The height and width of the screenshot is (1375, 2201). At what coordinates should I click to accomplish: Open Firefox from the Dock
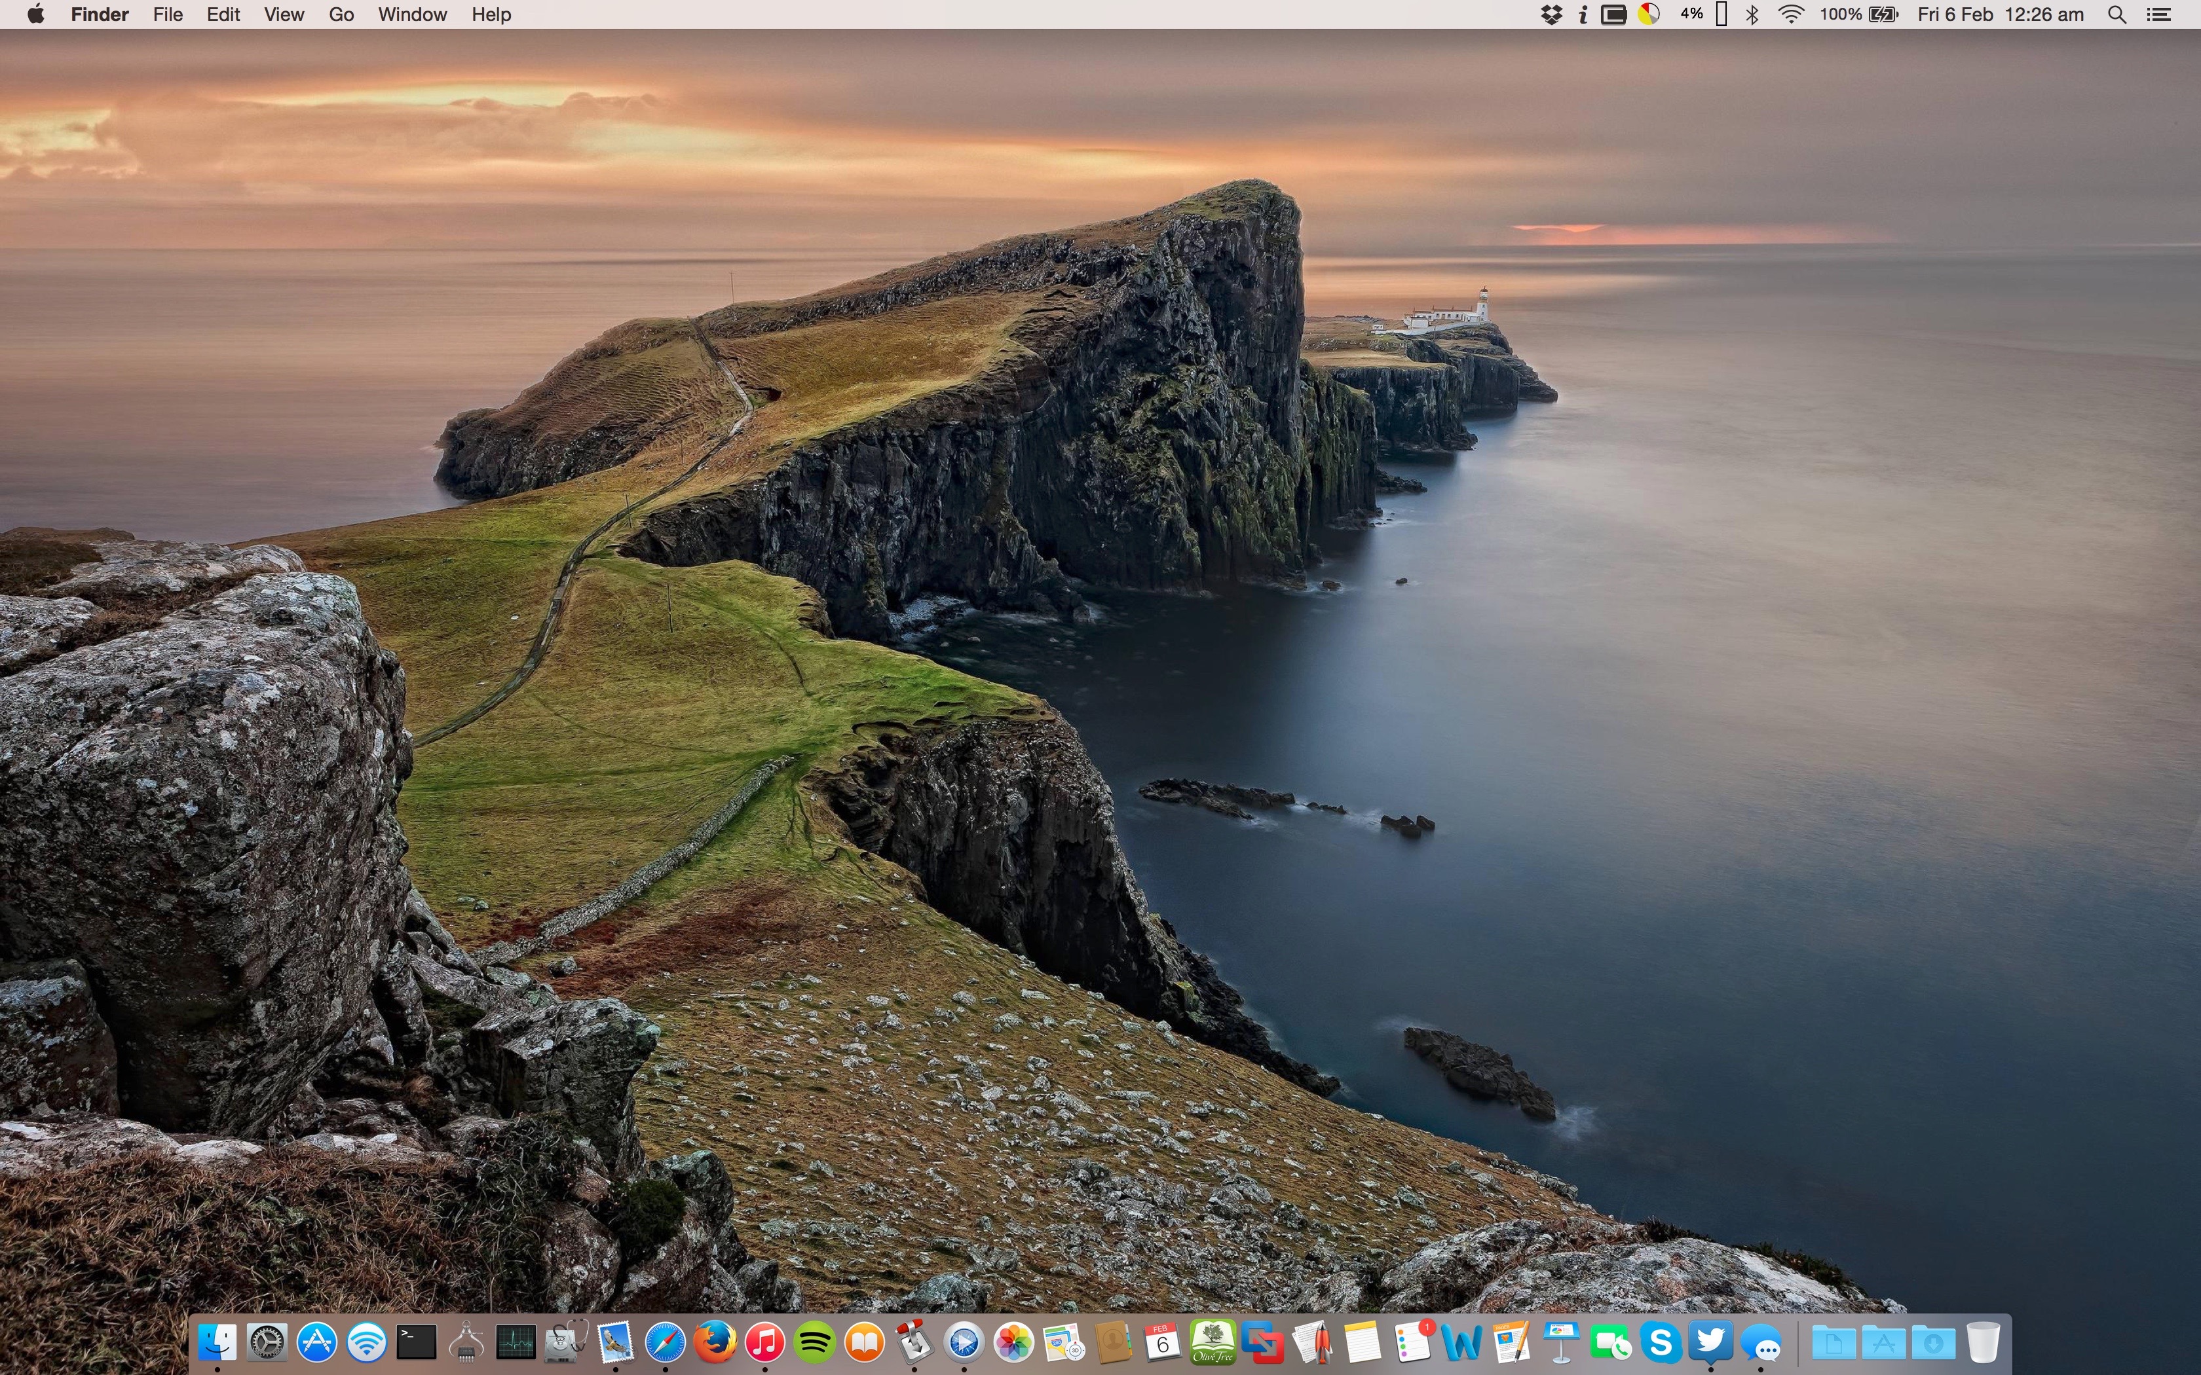(x=715, y=1342)
